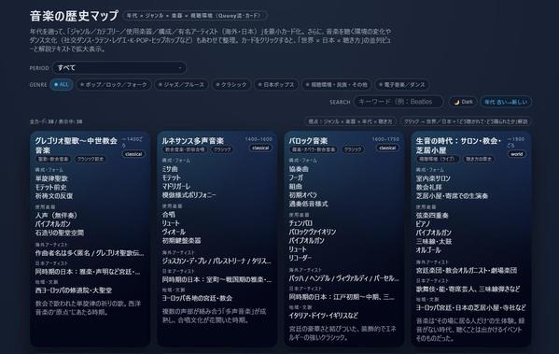The width and height of the screenshot is (559, 354).
Task: Filter by 電子音楽/ダンス genre chip
Action: [x=402, y=85]
